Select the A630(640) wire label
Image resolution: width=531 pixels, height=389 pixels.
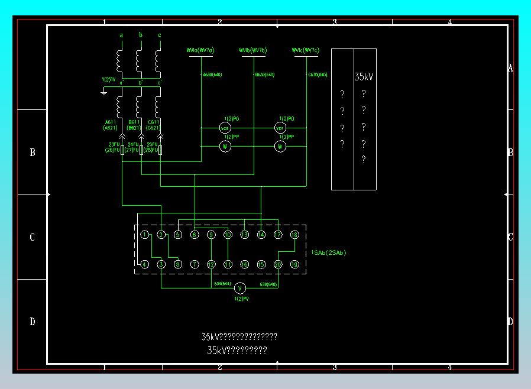[x=212, y=74]
